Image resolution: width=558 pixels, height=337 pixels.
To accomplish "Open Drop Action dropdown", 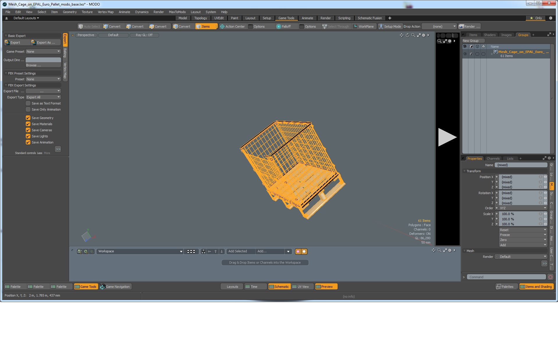I will [x=439, y=26].
